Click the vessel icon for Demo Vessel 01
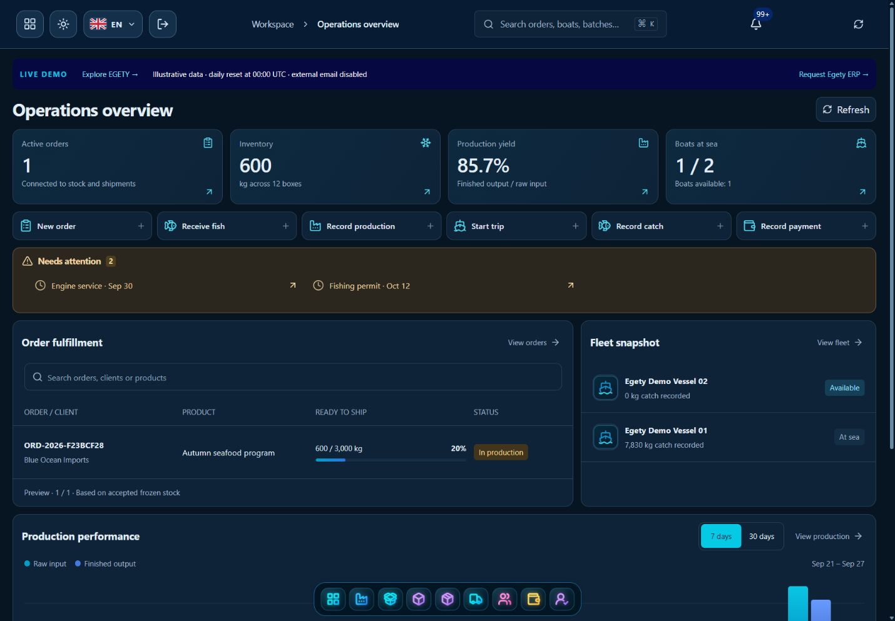The image size is (895, 621). pos(605,437)
